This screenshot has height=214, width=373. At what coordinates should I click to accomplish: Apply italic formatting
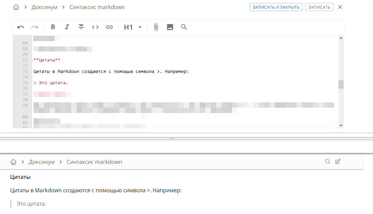tap(67, 27)
